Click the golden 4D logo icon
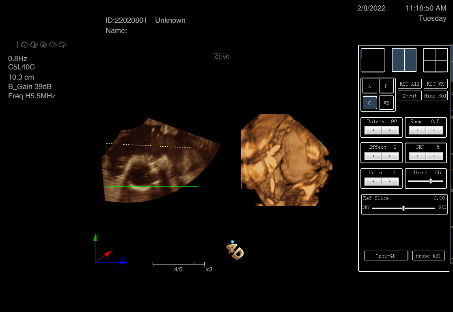The image size is (453, 312). [x=235, y=251]
